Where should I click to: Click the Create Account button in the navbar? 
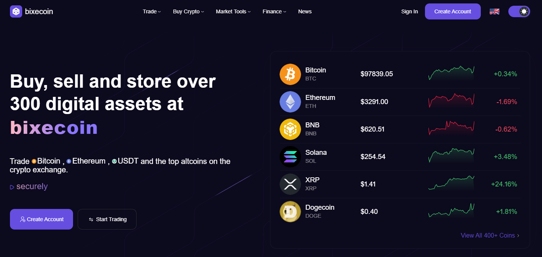coord(452,11)
